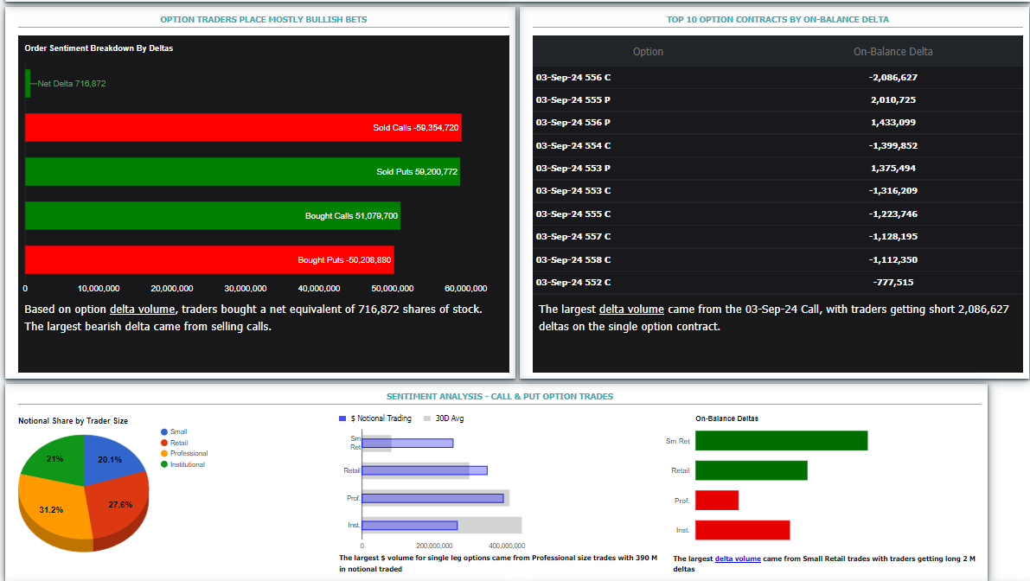Image resolution: width=1030 pixels, height=581 pixels.
Task: Click the 20.1% blue pie slice
Action: [x=112, y=458]
